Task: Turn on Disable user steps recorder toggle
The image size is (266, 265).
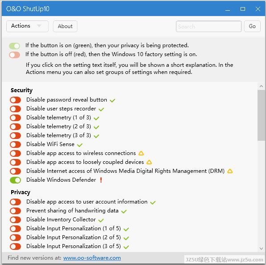Action: click(x=16, y=109)
